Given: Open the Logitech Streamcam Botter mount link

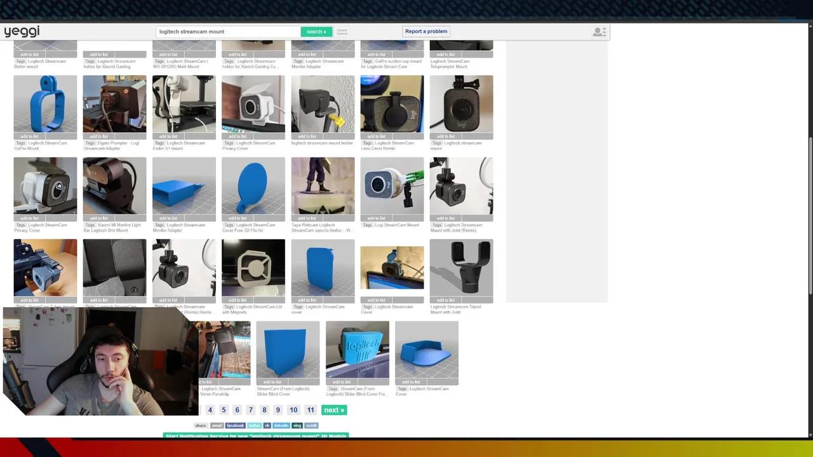Looking at the screenshot, I should 40,63.
